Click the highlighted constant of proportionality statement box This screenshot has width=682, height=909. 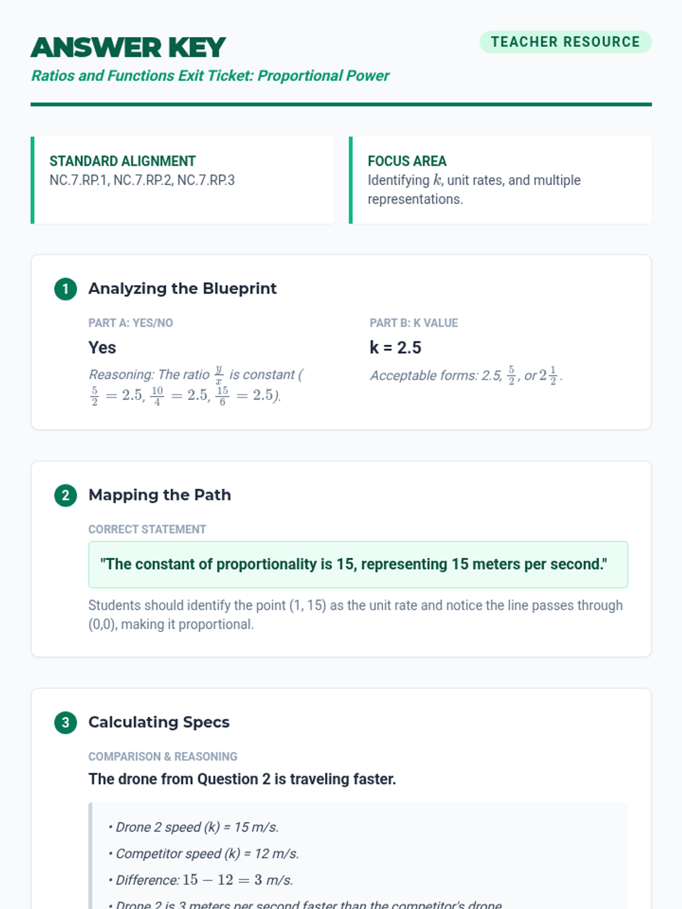358,564
